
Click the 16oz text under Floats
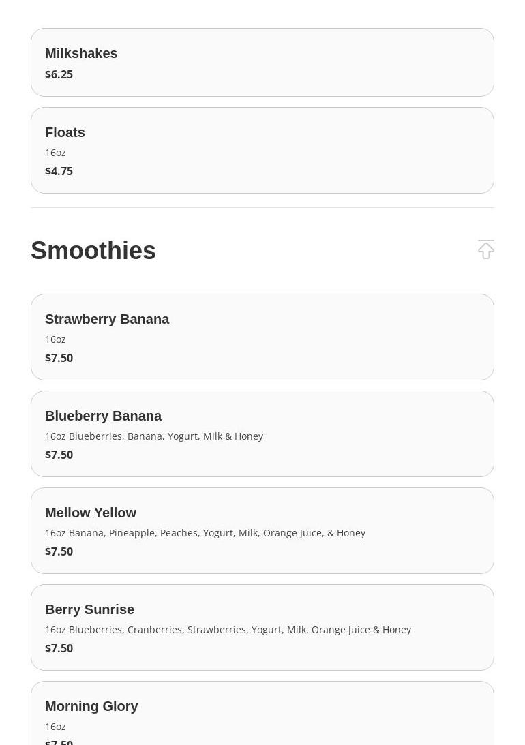point(55,153)
